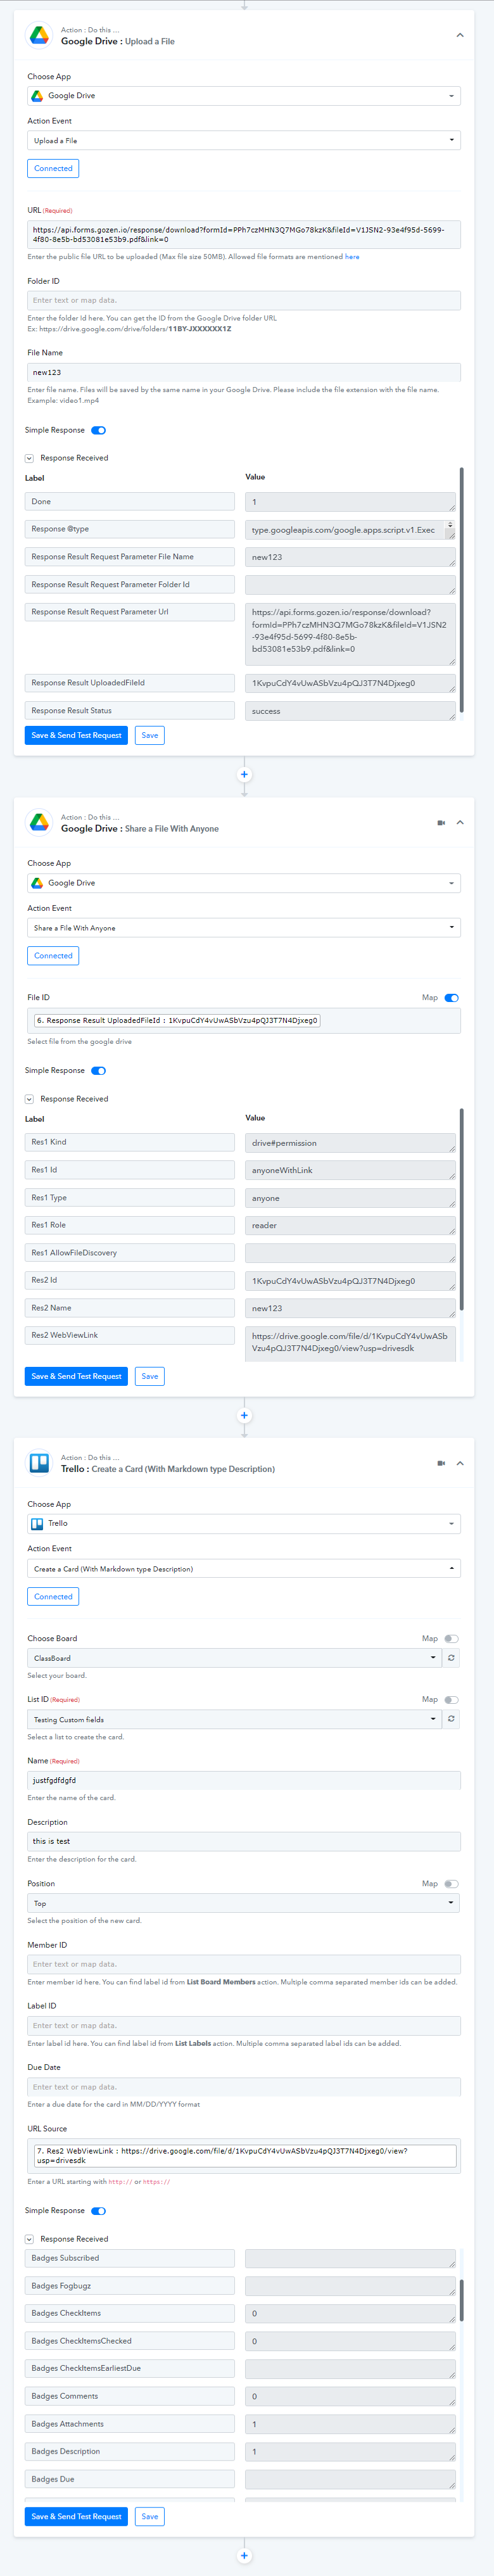Click Save button in Trello step
494x2576 pixels.
tap(150, 2516)
